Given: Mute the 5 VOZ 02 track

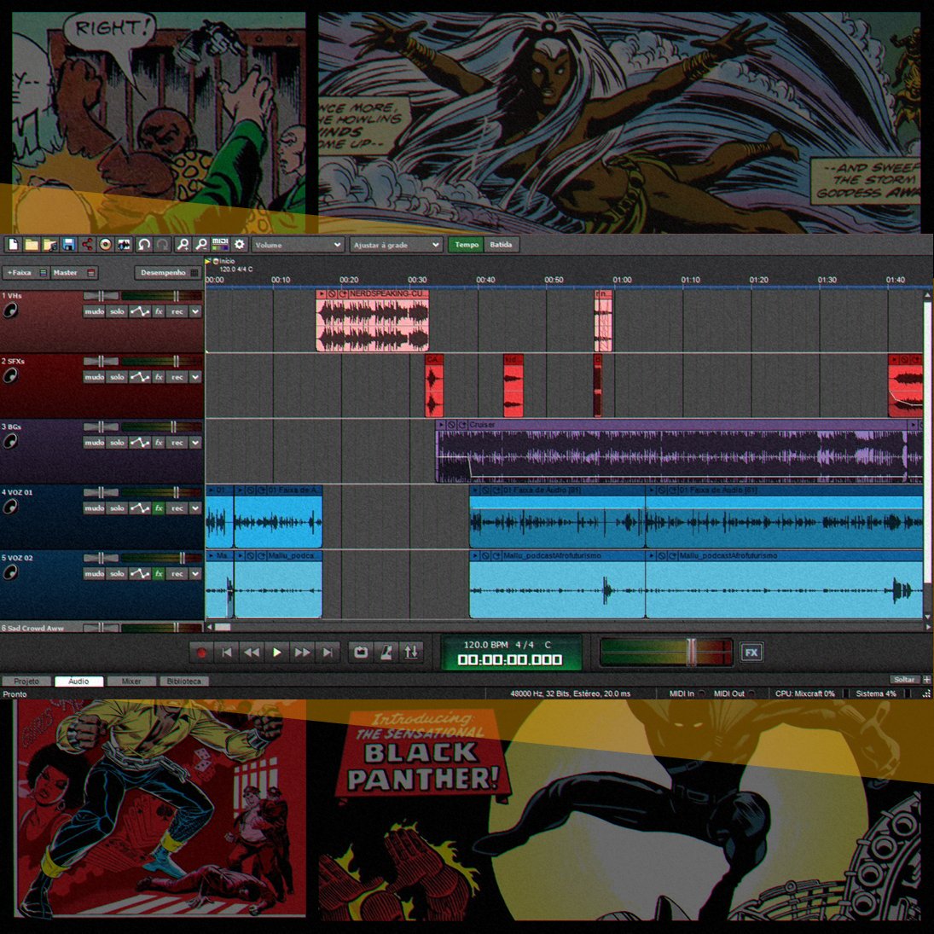Looking at the screenshot, I should (94, 574).
